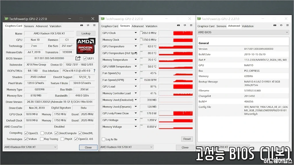This screenshot has height=165, width=294.
Task: Open Memory Temperature sensor dropdown arrow
Action: coord(136,60)
